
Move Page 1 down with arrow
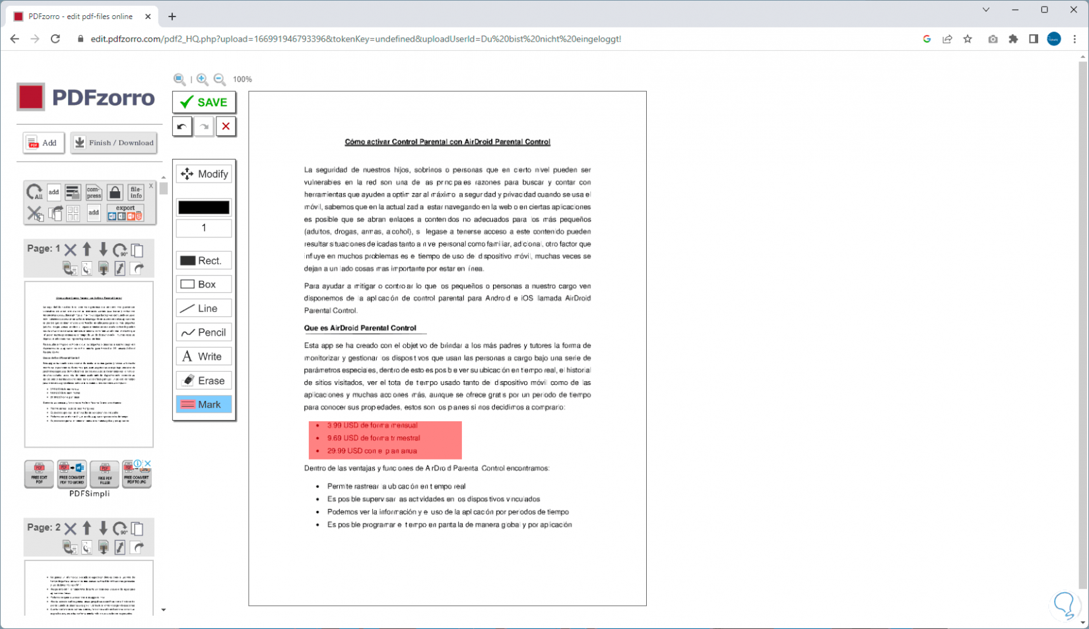[x=103, y=249]
